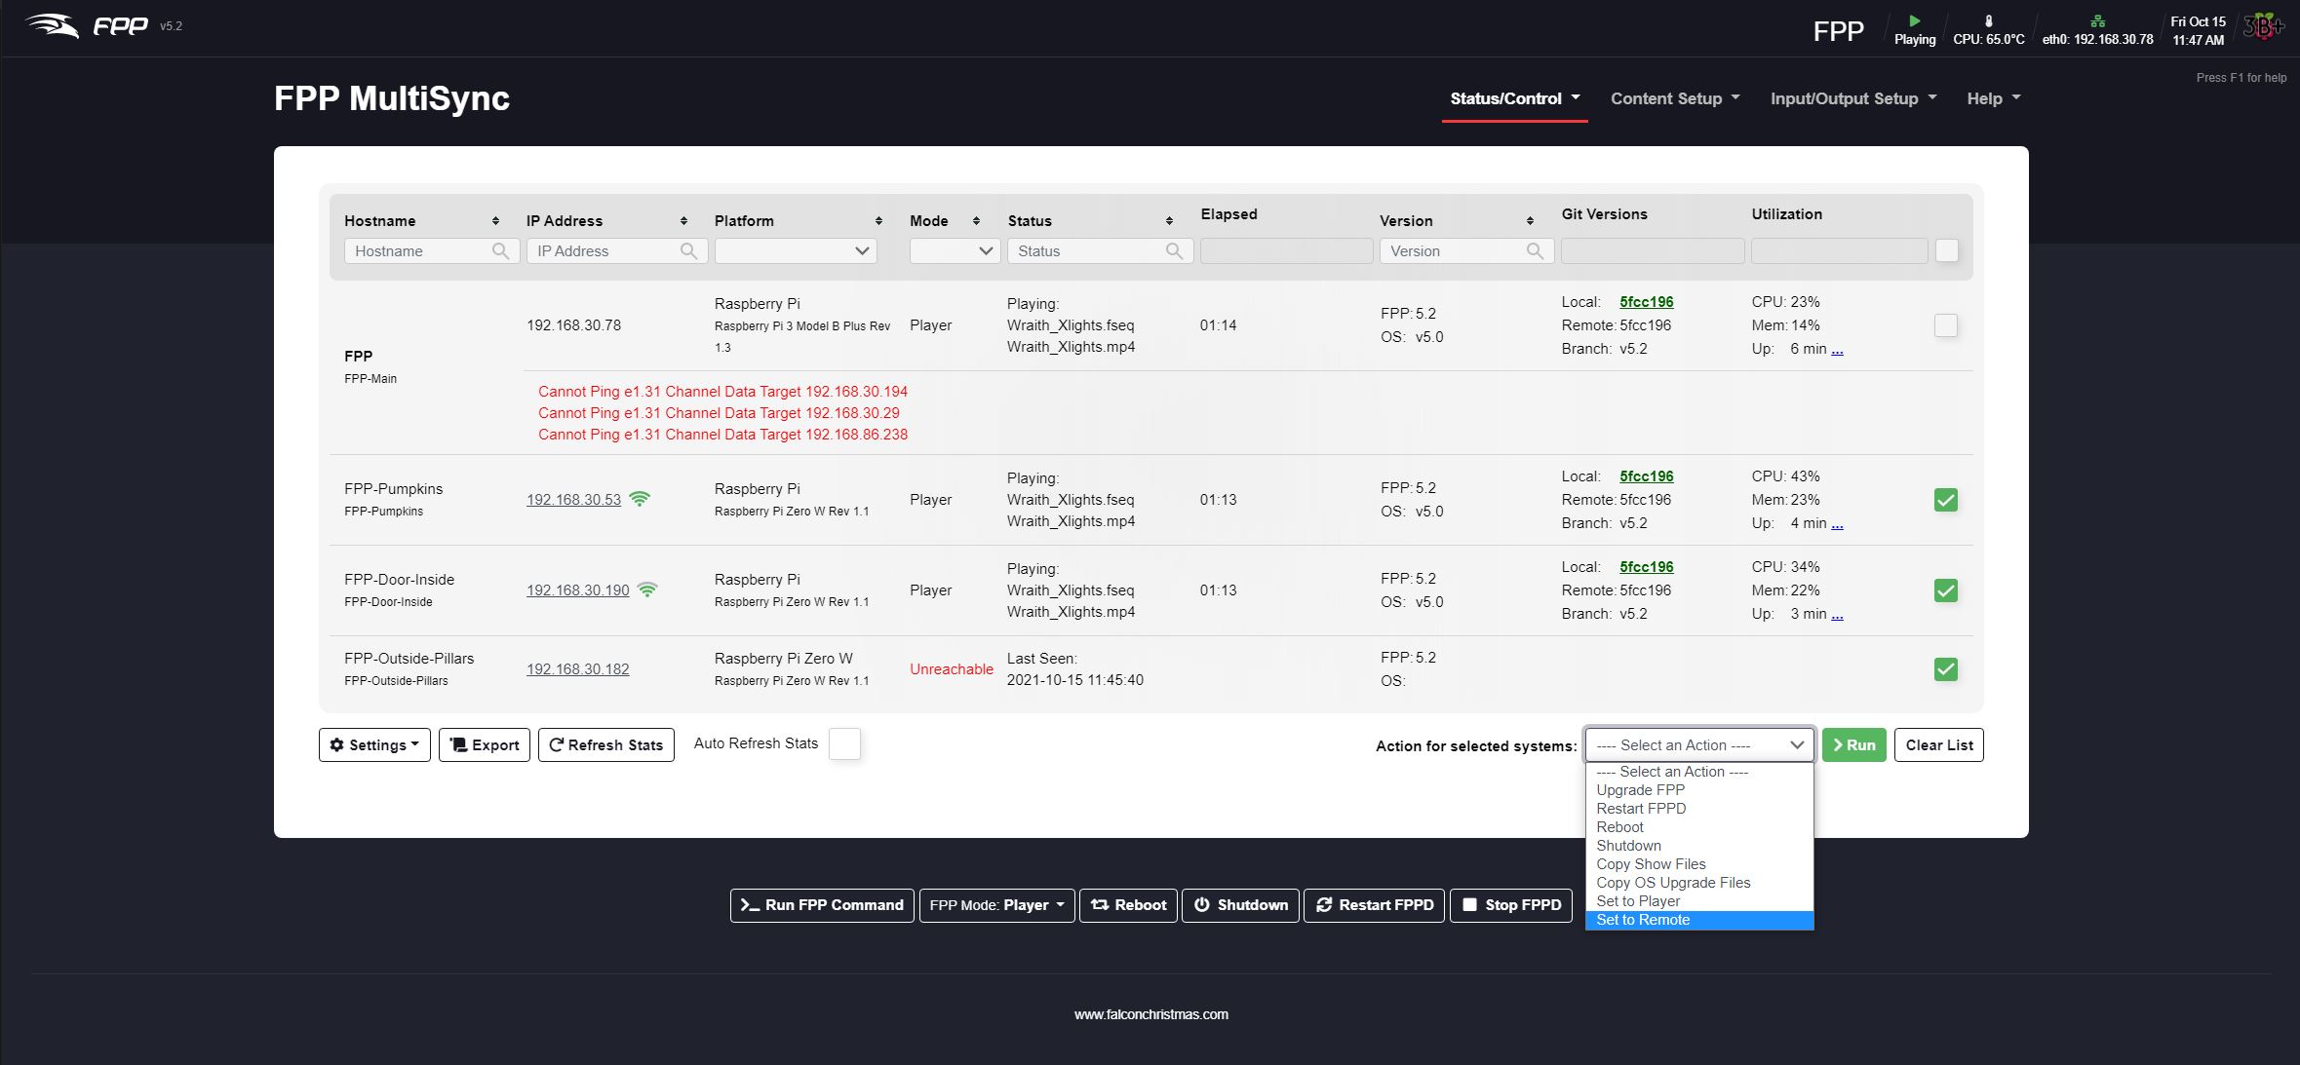
Task: Open IP link 192.168.30.182
Action: (577, 669)
